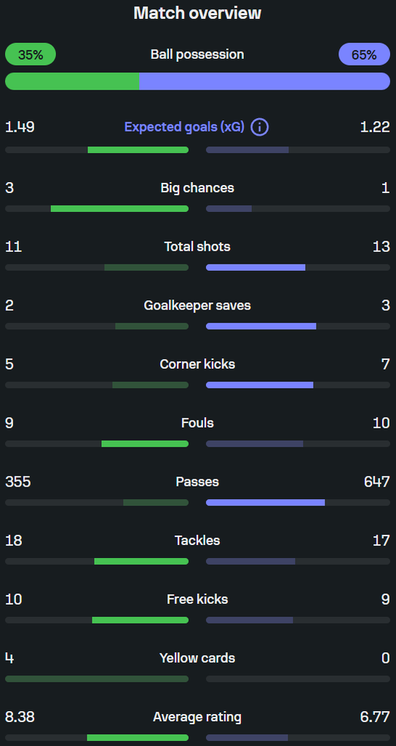Select the Match overview heading
The width and height of the screenshot is (396, 746).
(x=197, y=13)
